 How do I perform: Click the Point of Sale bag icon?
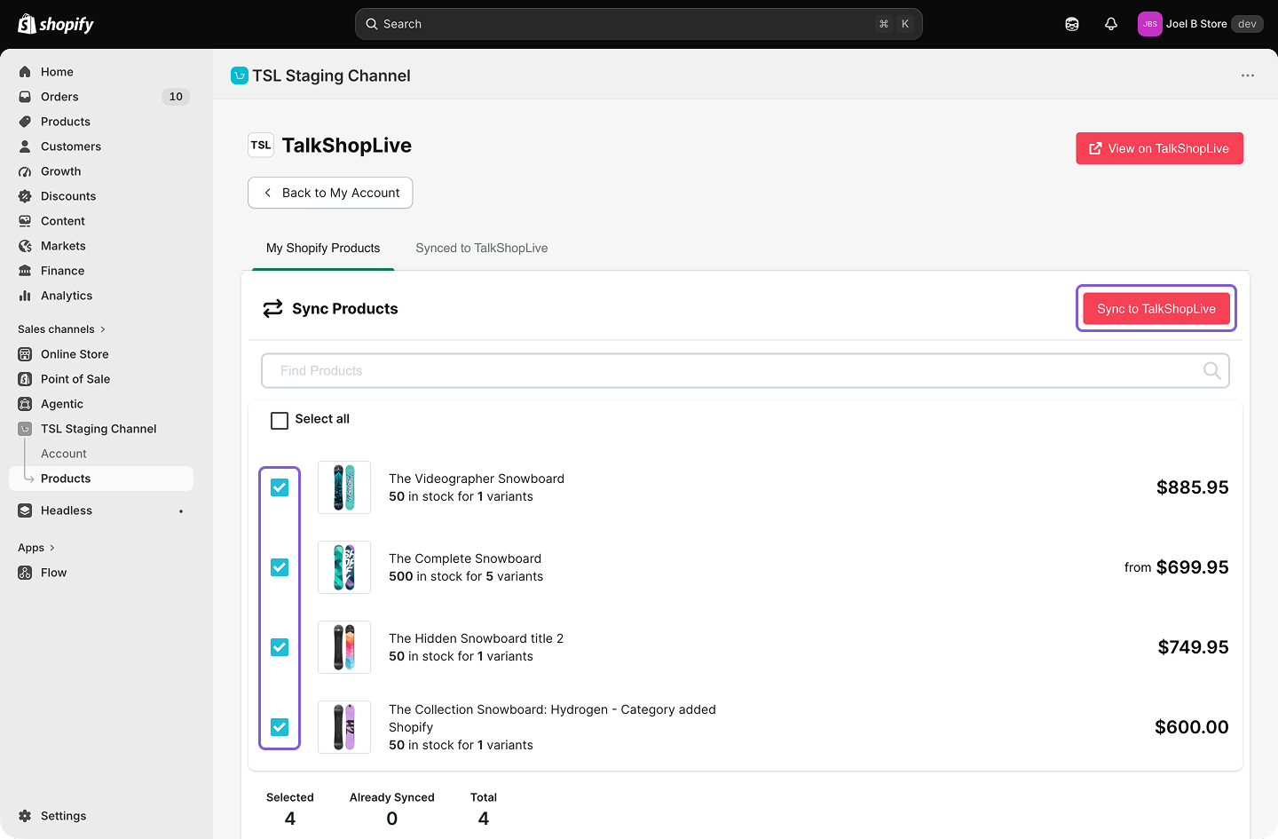25,379
